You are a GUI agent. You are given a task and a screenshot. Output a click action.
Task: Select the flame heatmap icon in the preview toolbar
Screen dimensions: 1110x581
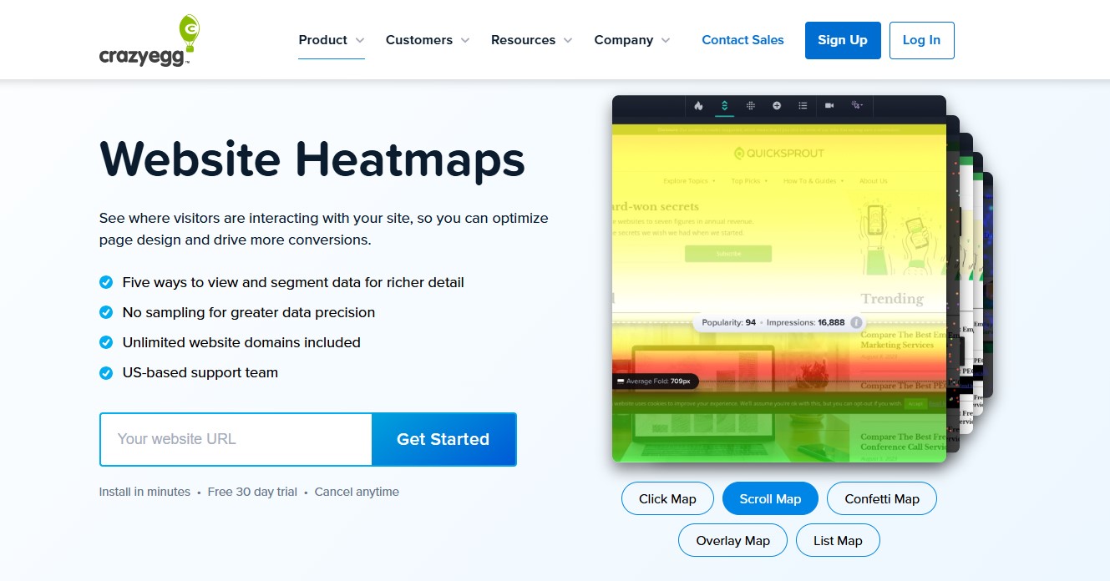(x=698, y=106)
